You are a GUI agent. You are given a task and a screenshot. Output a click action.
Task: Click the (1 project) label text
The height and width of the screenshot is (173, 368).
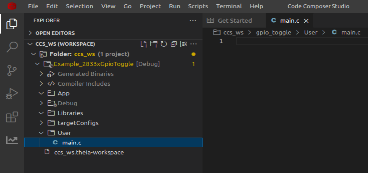pyautogui.click(x=113, y=54)
